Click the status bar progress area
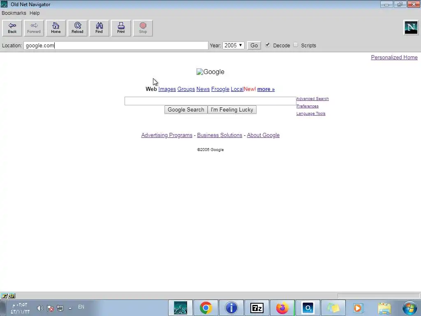Screen dimensions: 421x316 (378, 296)
